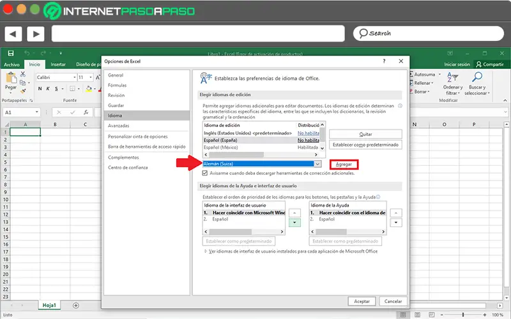Click the ribbon display options icon

[x=450, y=53]
